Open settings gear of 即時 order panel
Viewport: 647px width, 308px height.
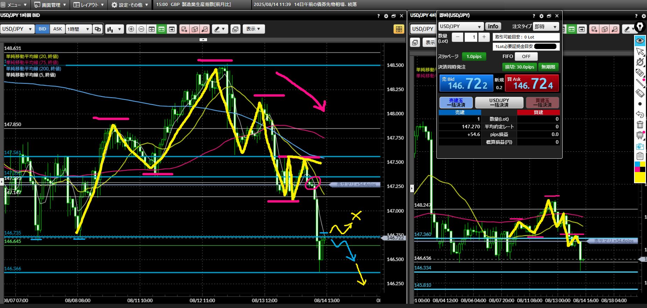[541, 16]
